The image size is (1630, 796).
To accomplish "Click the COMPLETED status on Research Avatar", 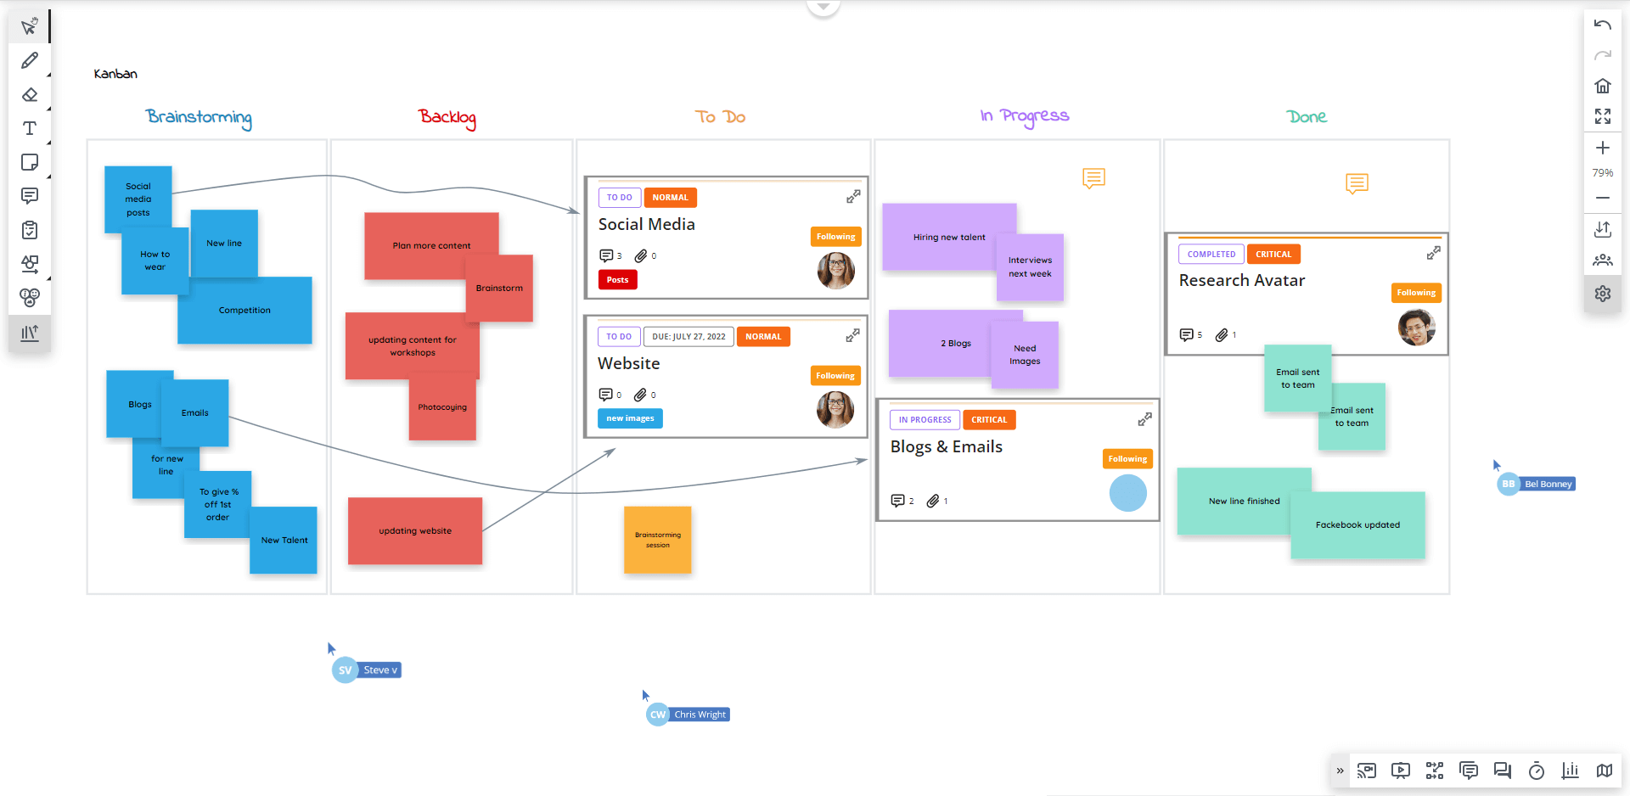I will click(x=1211, y=254).
